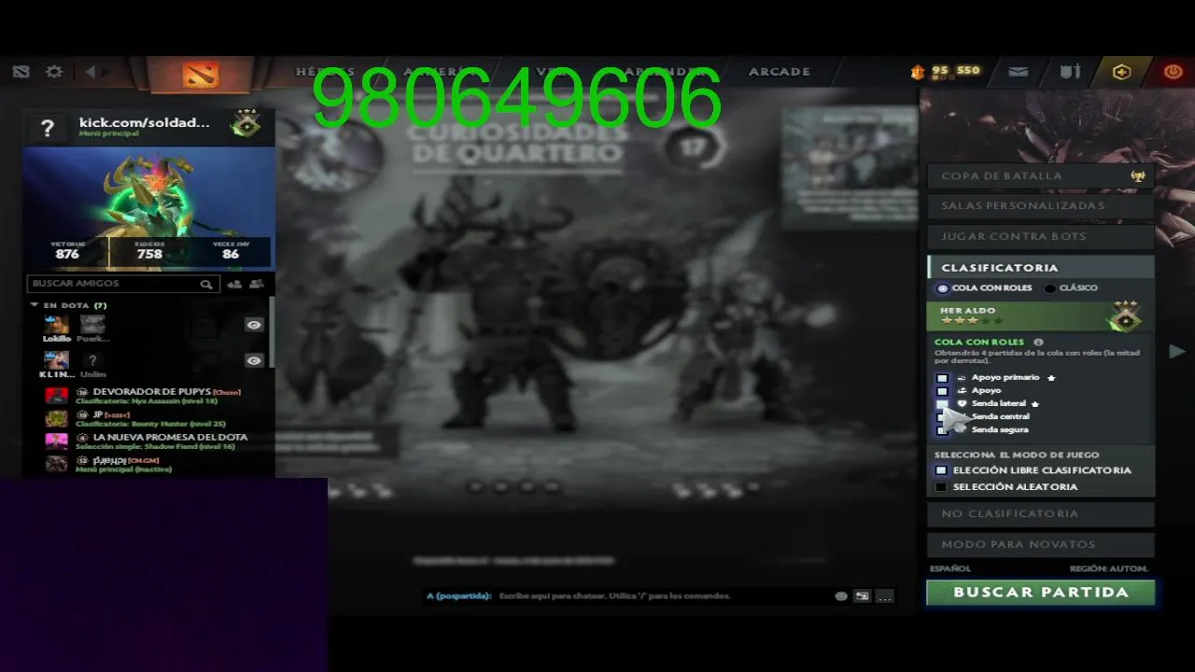Open the Héroes top menu tab
The height and width of the screenshot is (672, 1195).
point(325,72)
